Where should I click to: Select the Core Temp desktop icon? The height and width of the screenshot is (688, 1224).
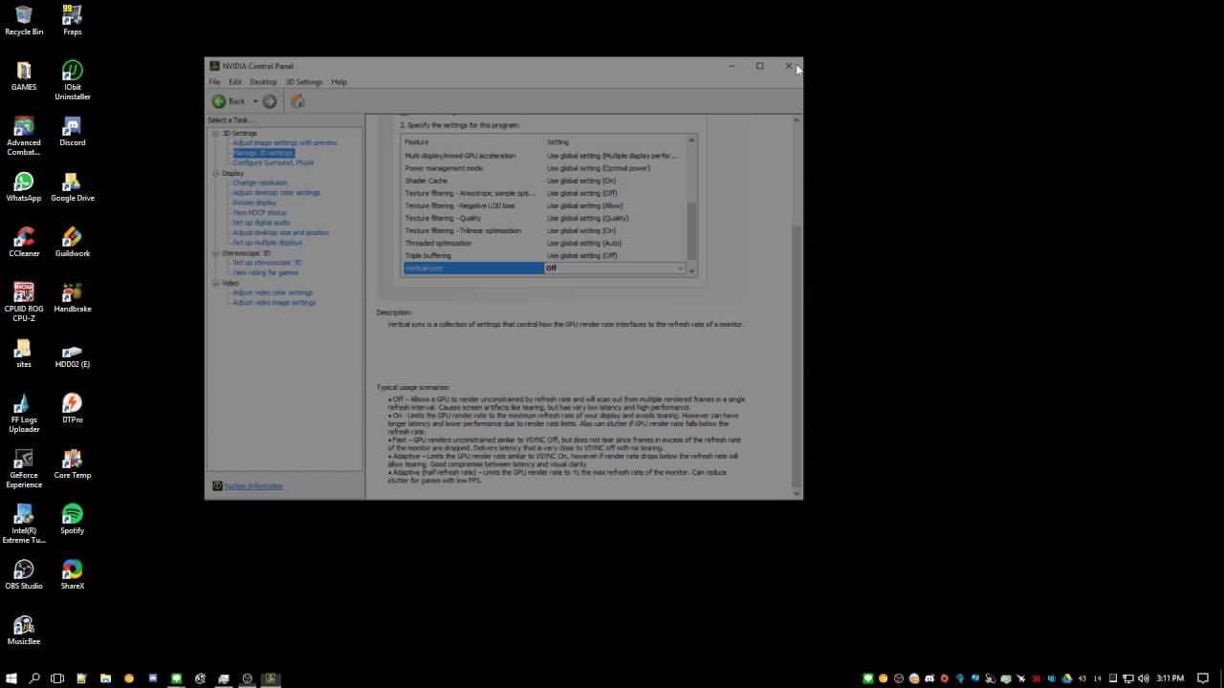(x=73, y=463)
